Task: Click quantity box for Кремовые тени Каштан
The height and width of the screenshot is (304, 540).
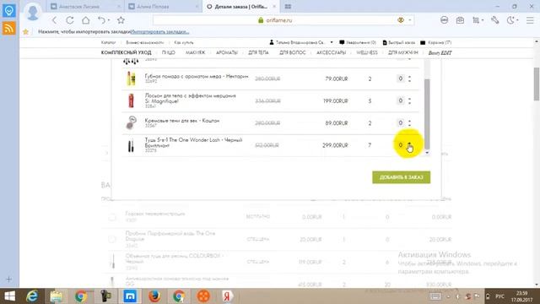Action: click(x=400, y=122)
